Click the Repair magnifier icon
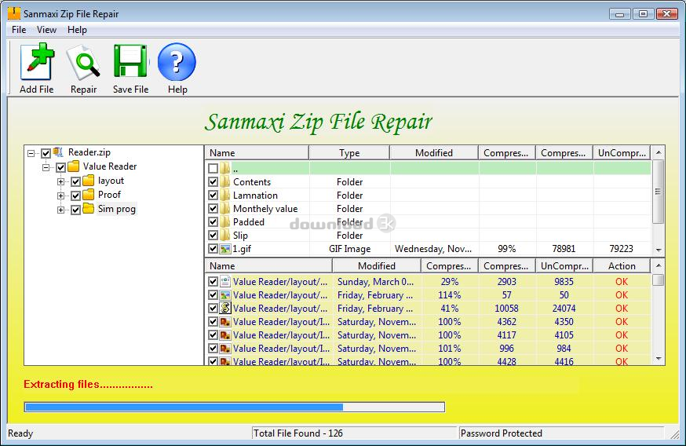686x446 pixels. tap(83, 63)
